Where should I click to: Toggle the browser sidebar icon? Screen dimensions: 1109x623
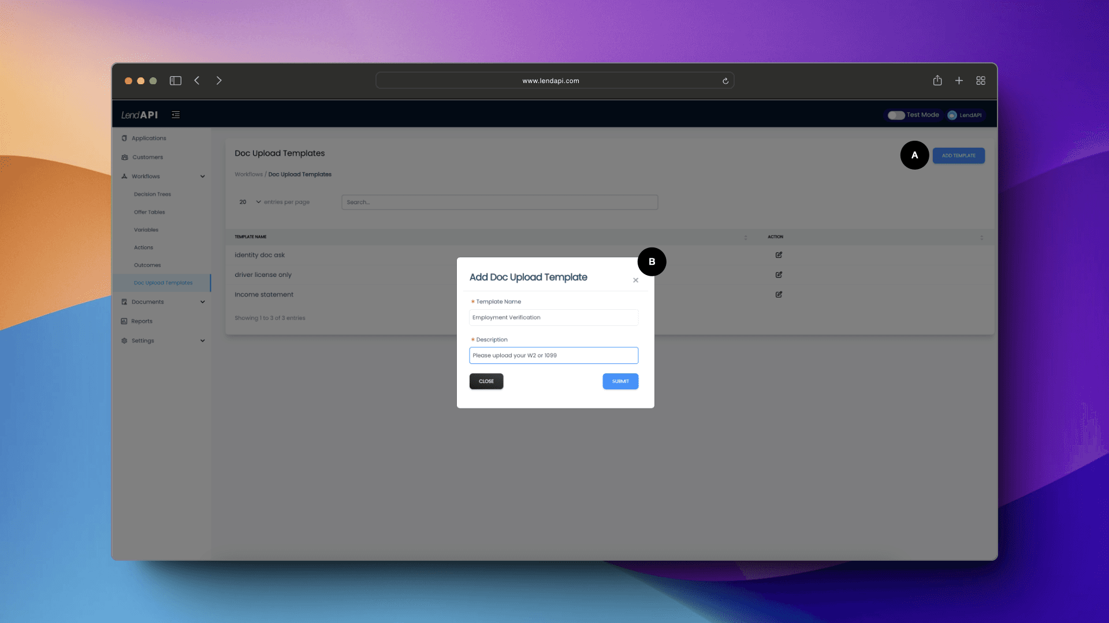tap(176, 81)
